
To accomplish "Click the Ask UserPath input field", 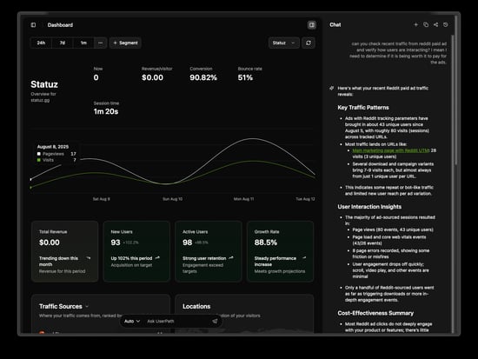I will coord(176,321).
